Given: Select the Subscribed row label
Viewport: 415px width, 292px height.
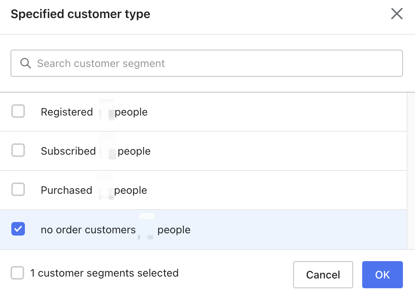Looking at the screenshot, I should click(x=68, y=151).
